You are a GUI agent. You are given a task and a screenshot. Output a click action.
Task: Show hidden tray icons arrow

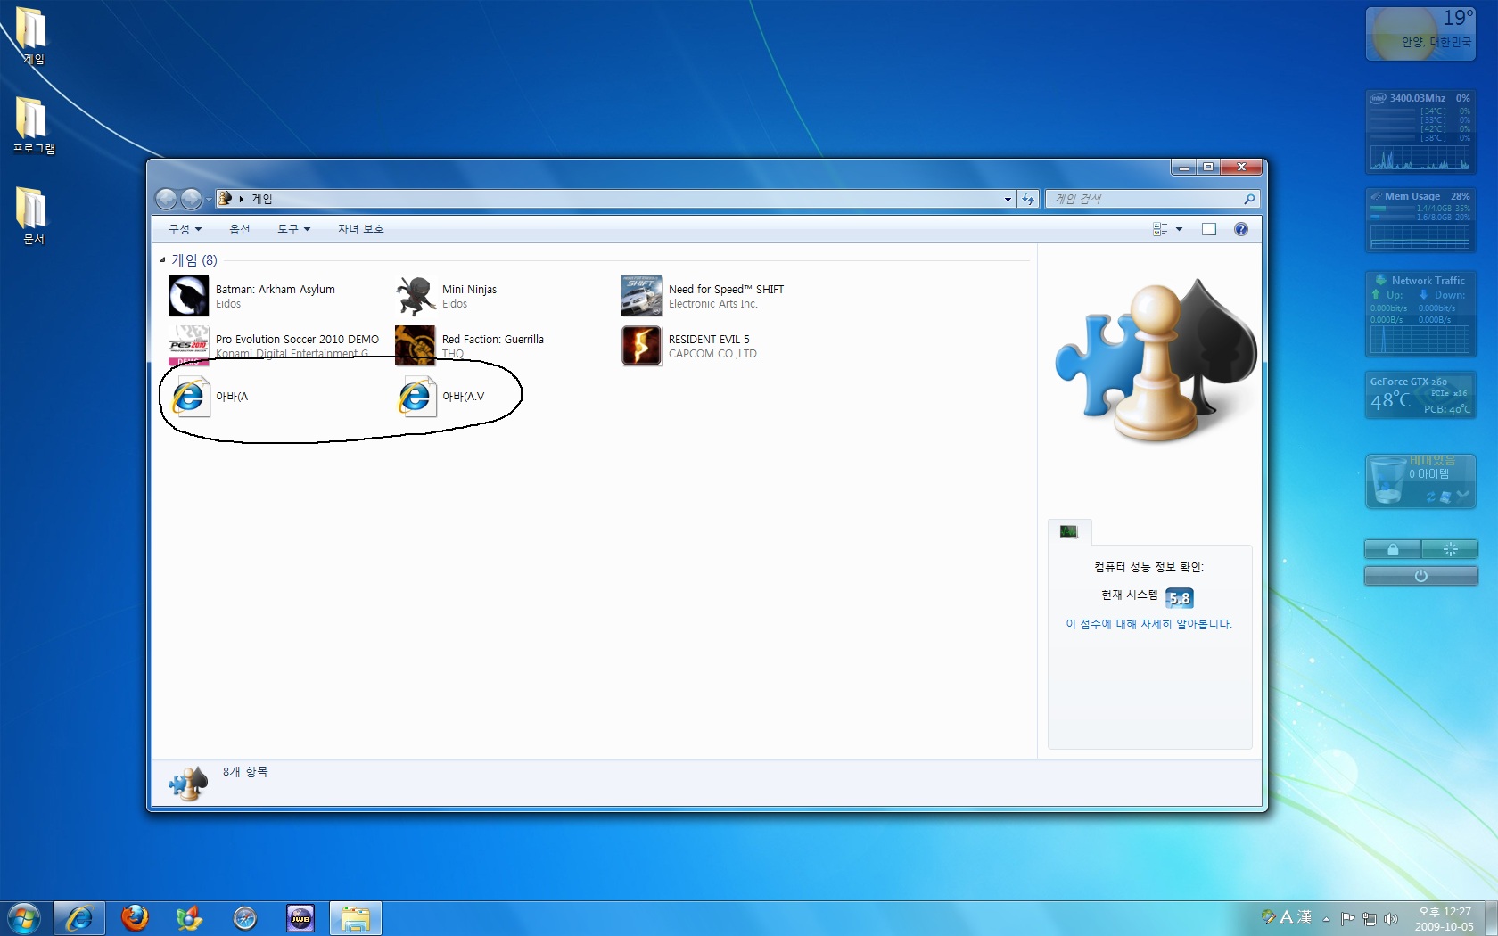coord(1326,919)
